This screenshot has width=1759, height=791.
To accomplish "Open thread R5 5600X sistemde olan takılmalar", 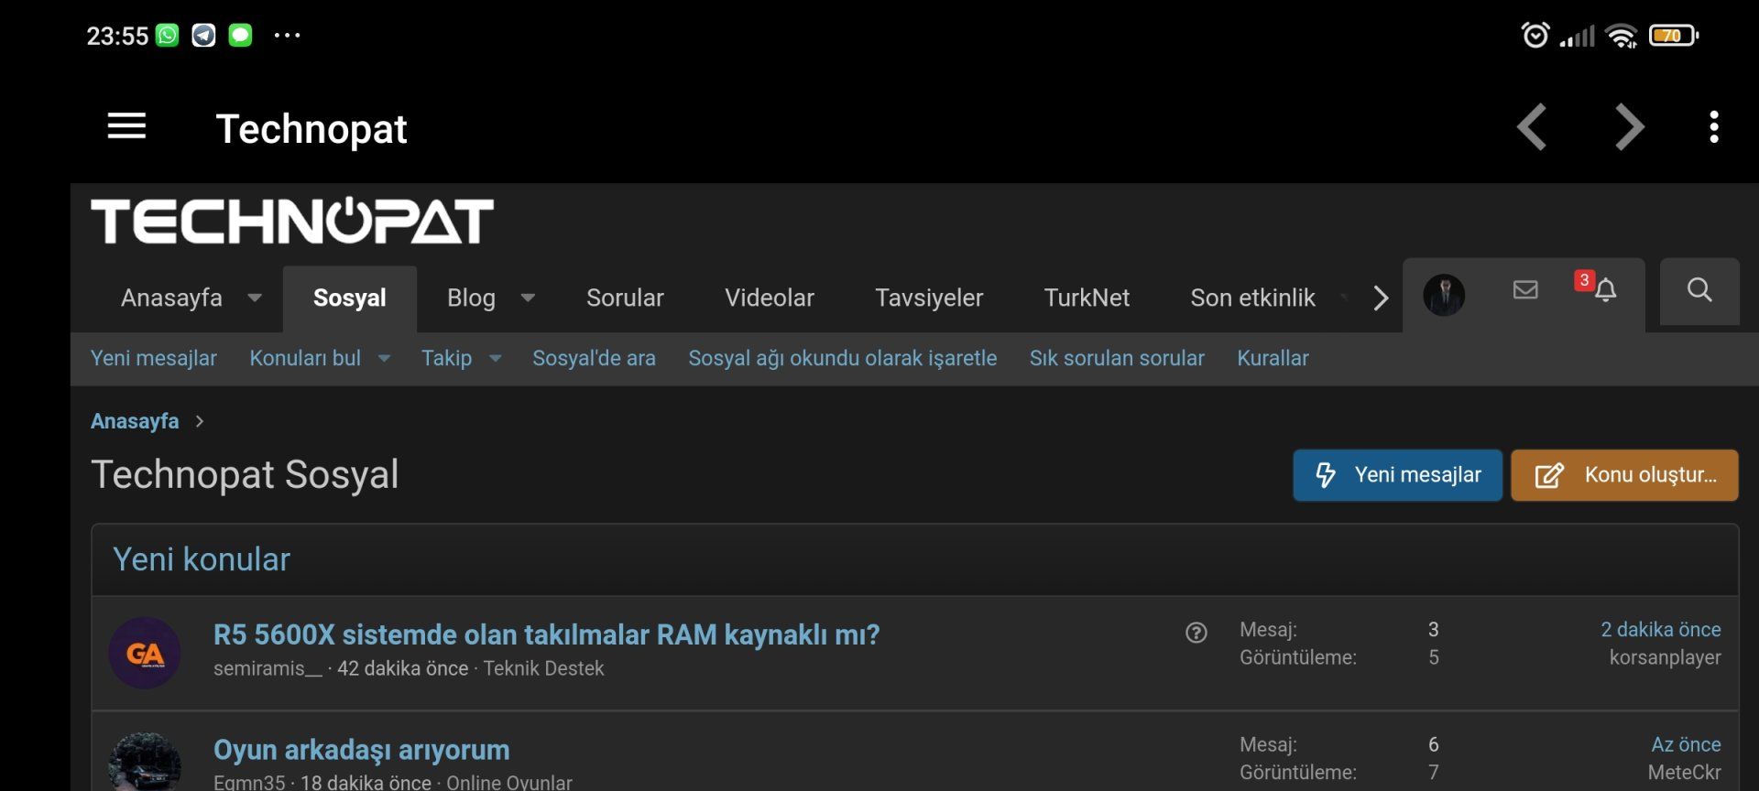I will pyautogui.click(x=546, y=634).
